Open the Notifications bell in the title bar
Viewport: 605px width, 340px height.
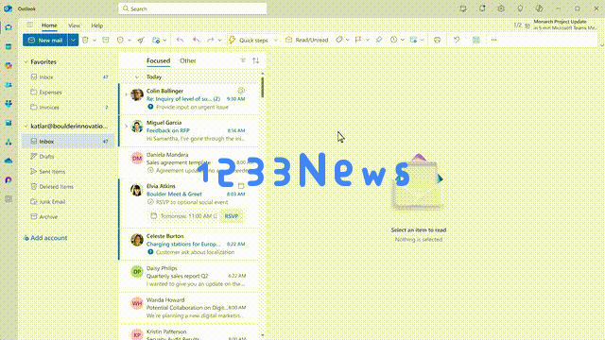[482, 8]
